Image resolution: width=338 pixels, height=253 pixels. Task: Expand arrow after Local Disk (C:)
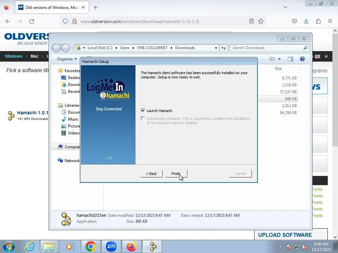(117, 48)
